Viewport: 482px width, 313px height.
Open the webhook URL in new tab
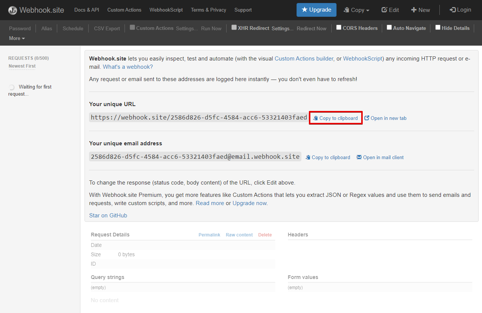385,118
